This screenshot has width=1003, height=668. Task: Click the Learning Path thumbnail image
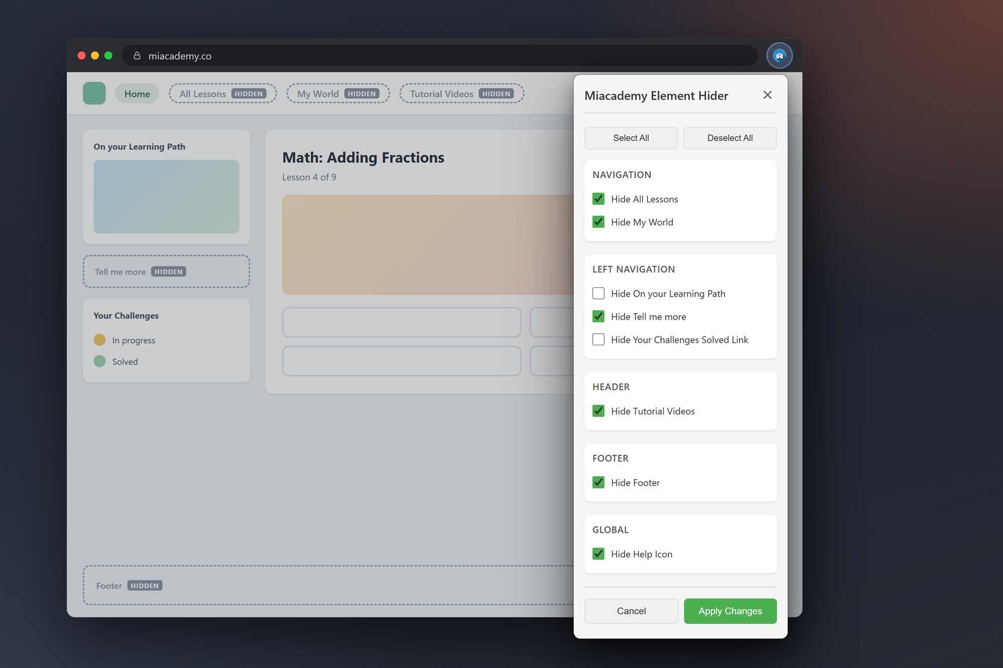pos(166,196)
